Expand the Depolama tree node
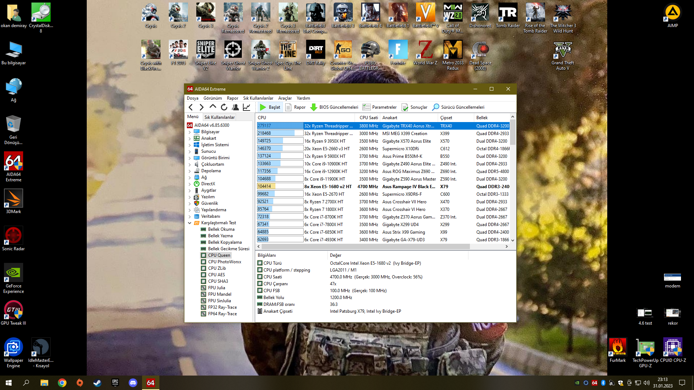 189,171
